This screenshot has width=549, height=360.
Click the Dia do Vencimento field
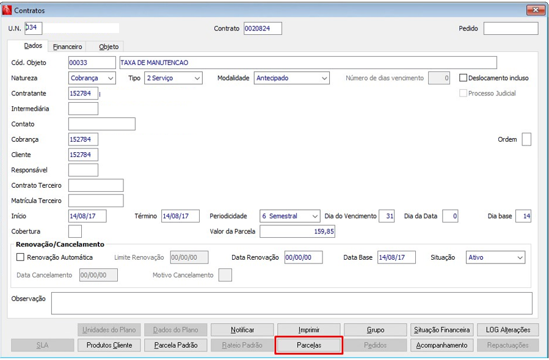click(x=387, y=216)
